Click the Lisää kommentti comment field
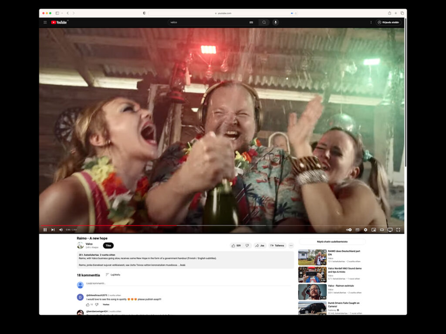446x334 pixels. tap(189, 284)
